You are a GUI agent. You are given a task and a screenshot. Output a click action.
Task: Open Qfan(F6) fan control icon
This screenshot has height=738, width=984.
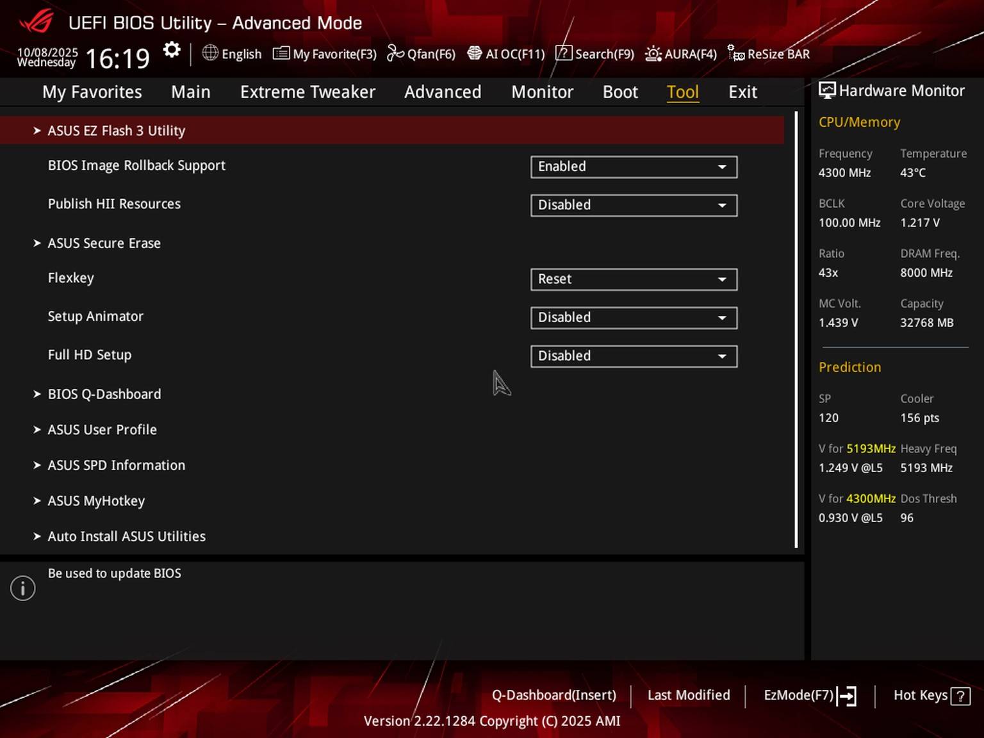pyautogui.click(x=395, y=53)
